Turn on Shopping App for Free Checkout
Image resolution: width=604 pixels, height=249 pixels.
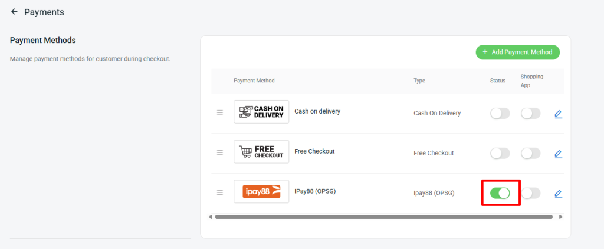click(531, 153)
